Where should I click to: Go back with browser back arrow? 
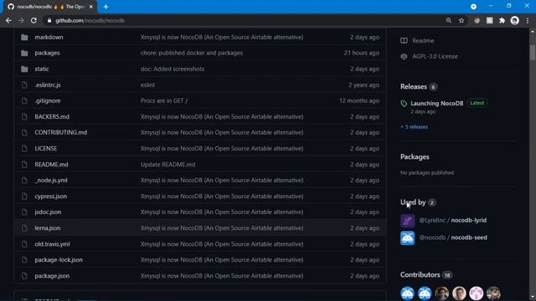(x=8, y=20)
